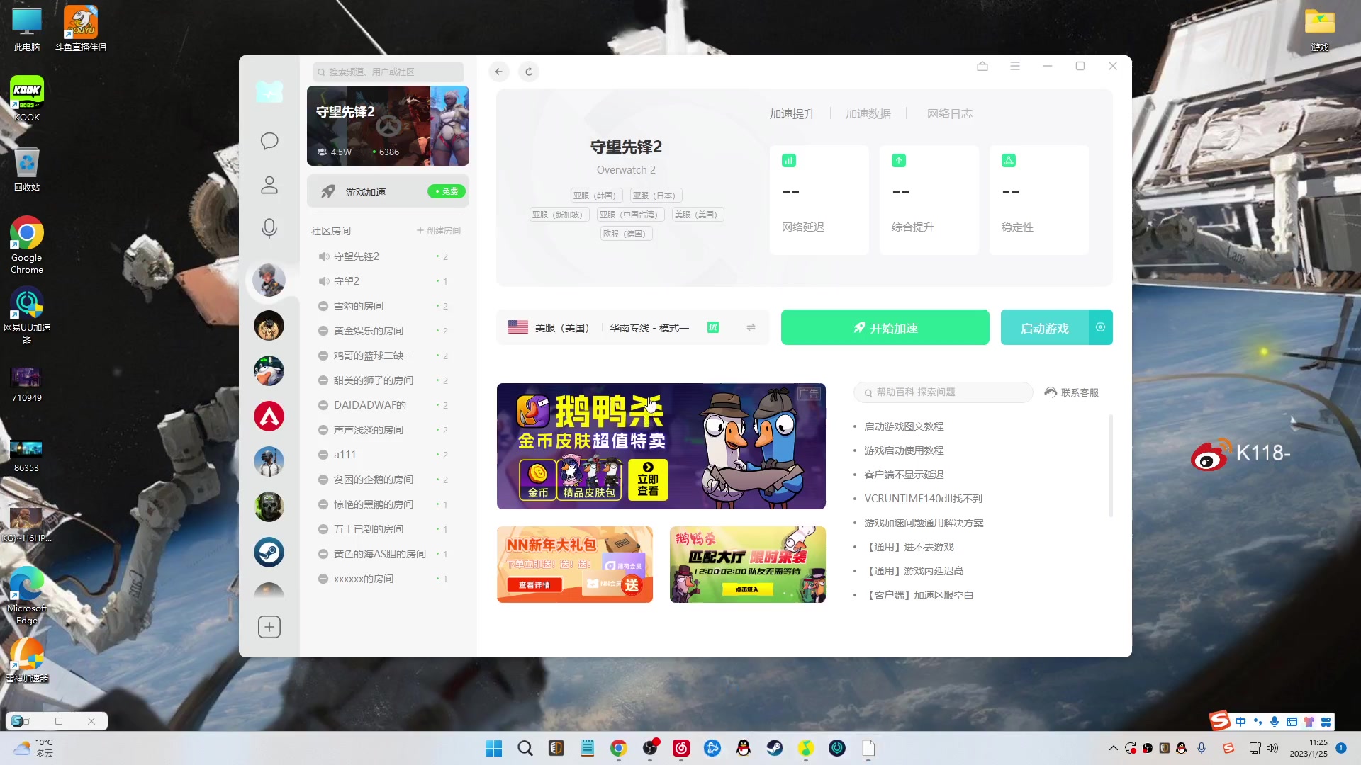Screen dimensions: 1361x765
Task: Select the Steam server avatar in sidebar
Action: (269, 552)
